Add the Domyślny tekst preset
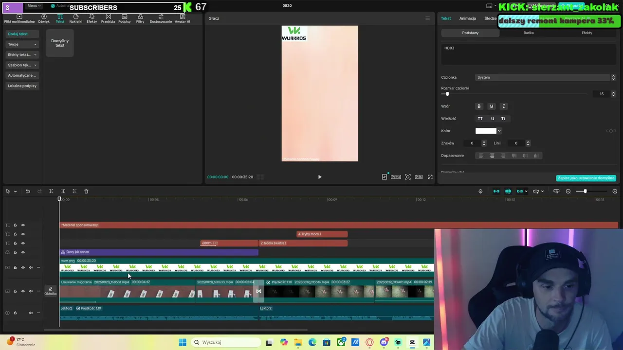Viewport: 623px width, 350px height. click(60, 43)
